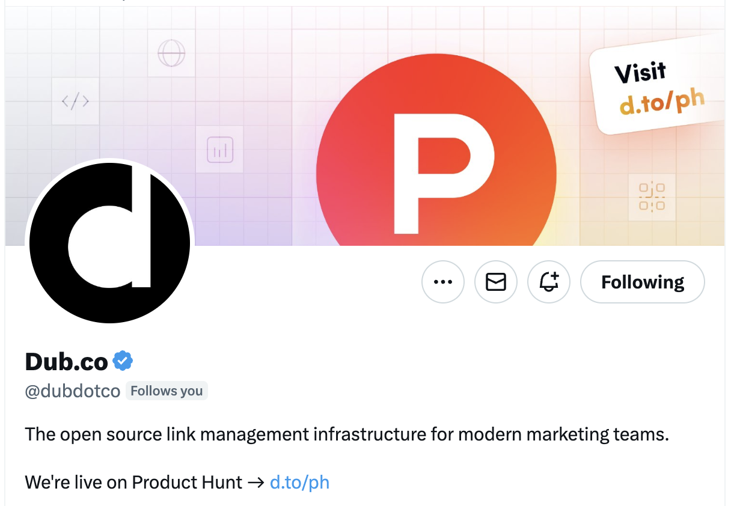
Task: Click the Follows you label
Action: point(167,391)
